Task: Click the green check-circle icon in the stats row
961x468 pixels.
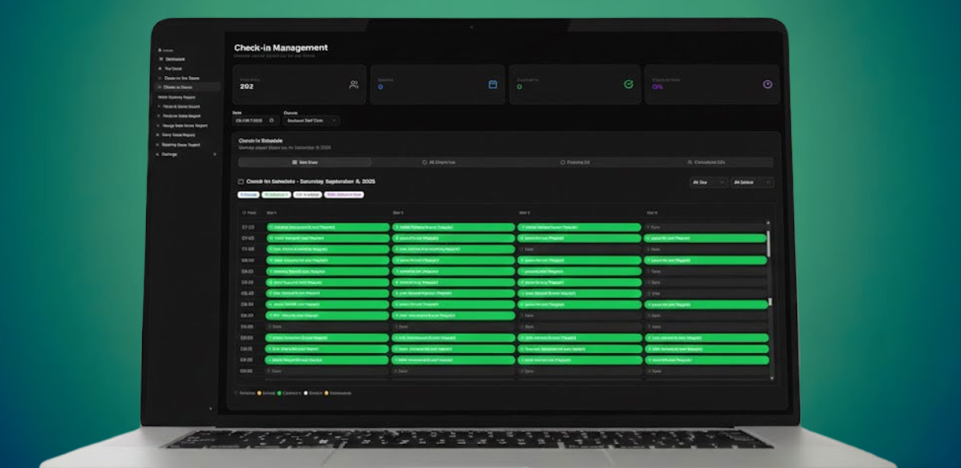Action: point(629,85)
